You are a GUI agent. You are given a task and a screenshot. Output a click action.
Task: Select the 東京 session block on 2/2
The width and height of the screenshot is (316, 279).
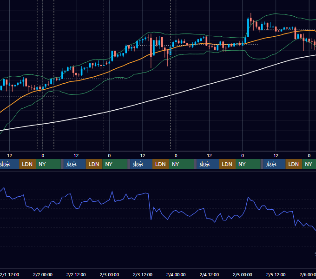(74, 164)
